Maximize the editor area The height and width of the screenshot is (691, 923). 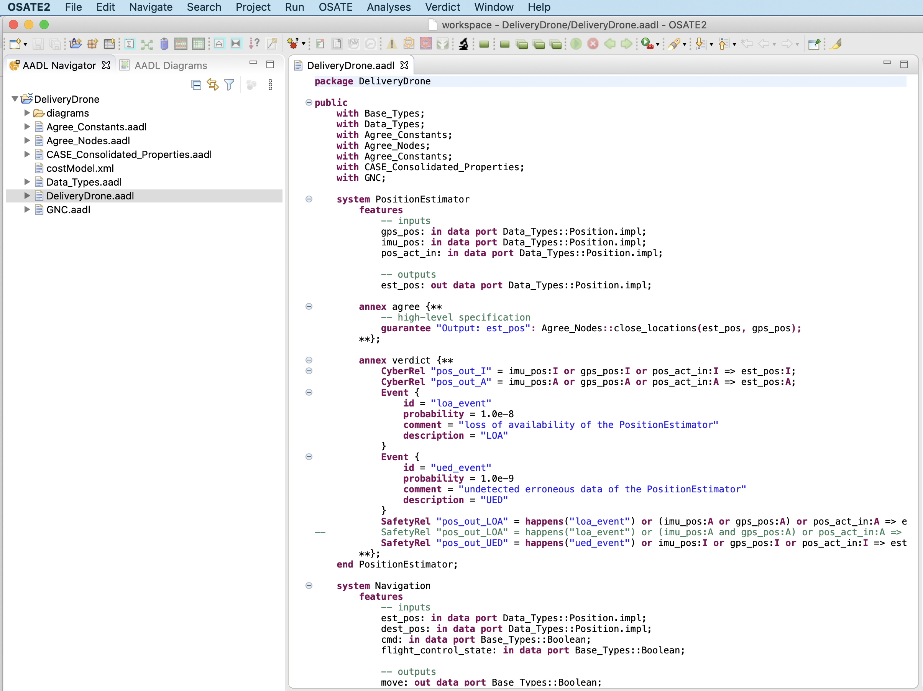pos(904,64)
